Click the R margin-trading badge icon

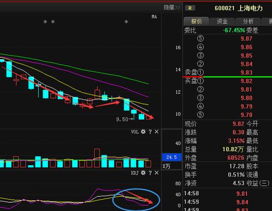190,8
